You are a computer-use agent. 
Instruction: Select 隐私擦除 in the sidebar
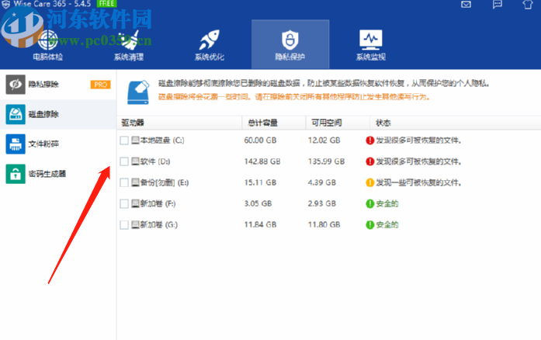[x=58, y=85]
